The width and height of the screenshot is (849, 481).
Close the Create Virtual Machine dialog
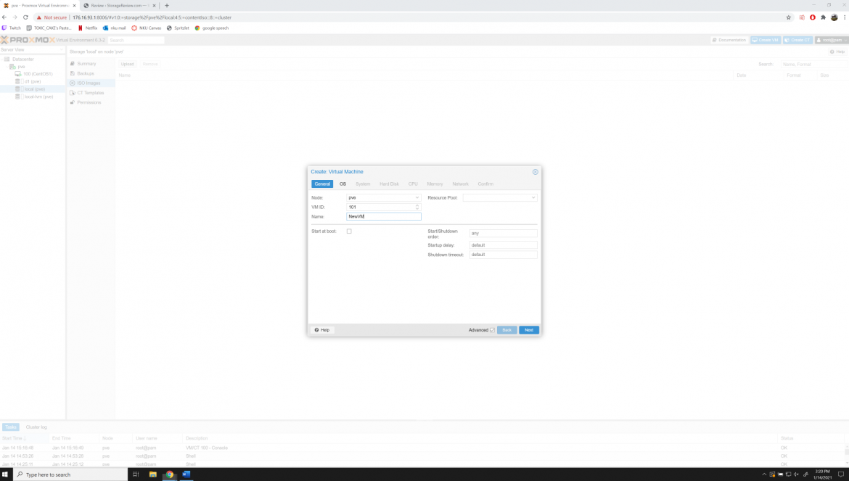coord(535,171)
